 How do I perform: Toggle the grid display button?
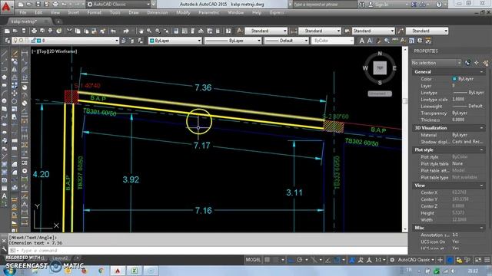[x=268, y=260]
